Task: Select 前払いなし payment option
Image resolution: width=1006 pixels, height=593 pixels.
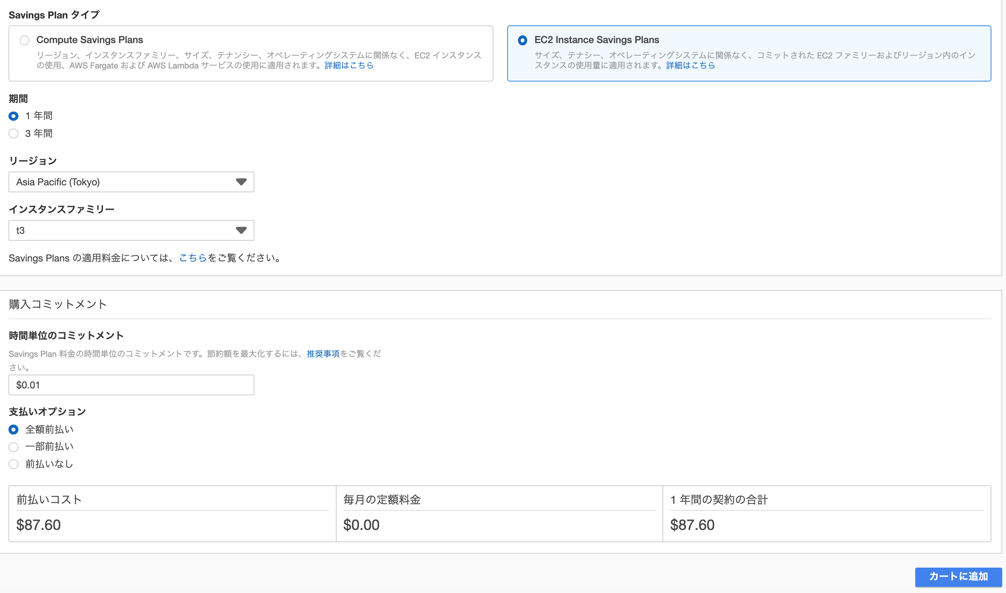Action: (x=13, y=464)
